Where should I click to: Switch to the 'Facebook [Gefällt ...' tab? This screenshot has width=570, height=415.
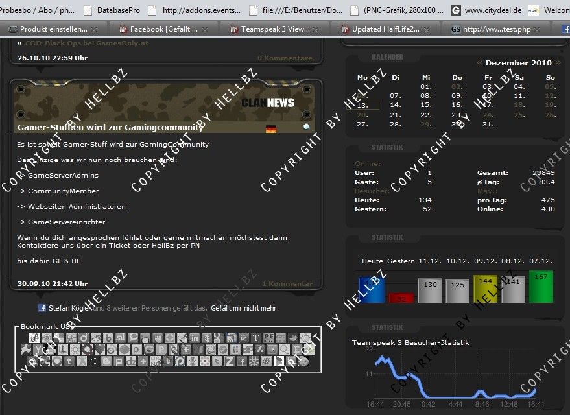(x=163, y=29)
